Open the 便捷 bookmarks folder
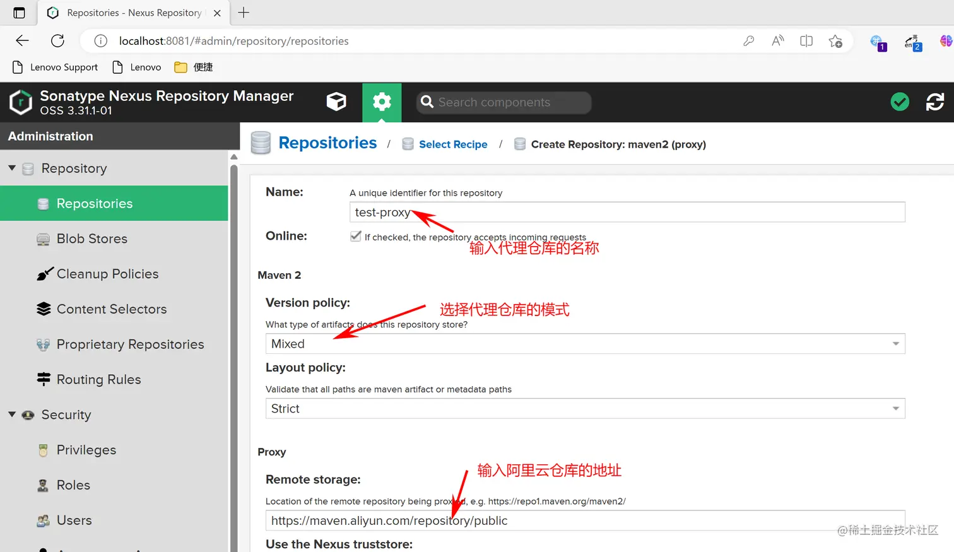Viewport: 954px width, 552px height. (194, 67)
